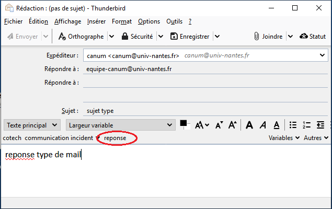332x209 pixels.
Task: Insert a numbered list
Action: [307, 125]
